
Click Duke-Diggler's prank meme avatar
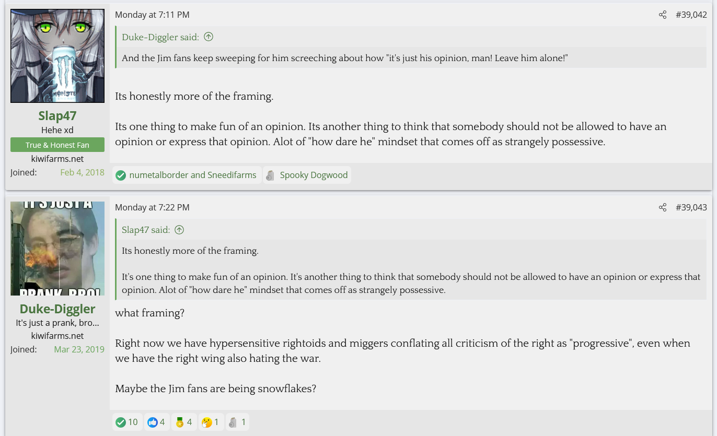(57, 249)
